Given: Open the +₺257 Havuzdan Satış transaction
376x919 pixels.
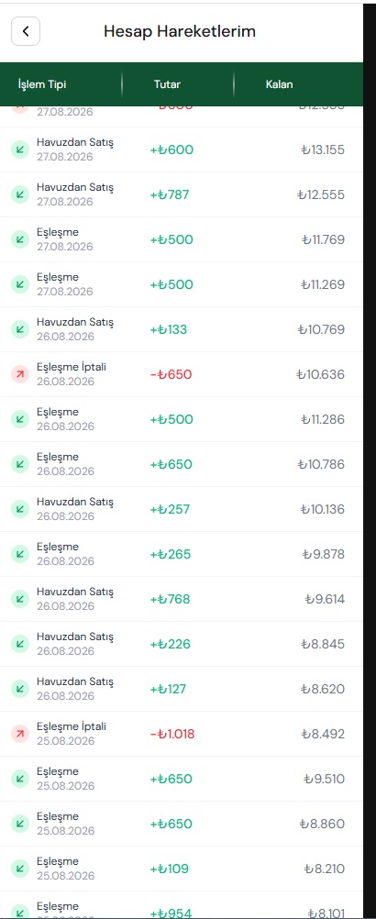Looking at the screenshot, I should 182,509.
